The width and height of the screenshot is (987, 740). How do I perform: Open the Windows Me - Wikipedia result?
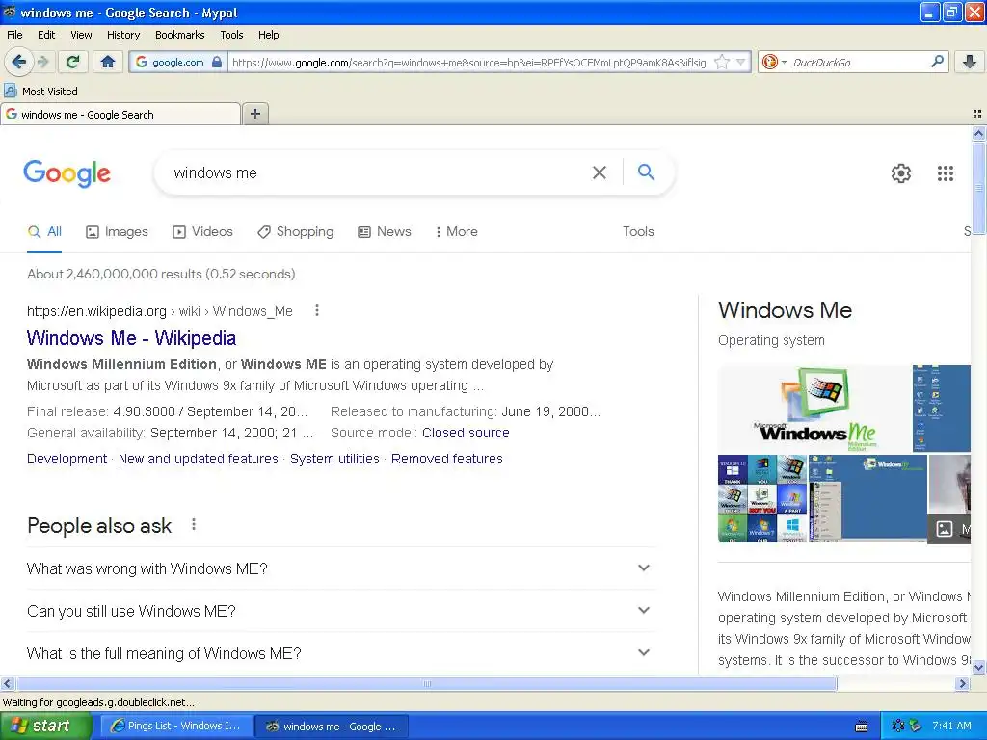(x=131, y=338)
